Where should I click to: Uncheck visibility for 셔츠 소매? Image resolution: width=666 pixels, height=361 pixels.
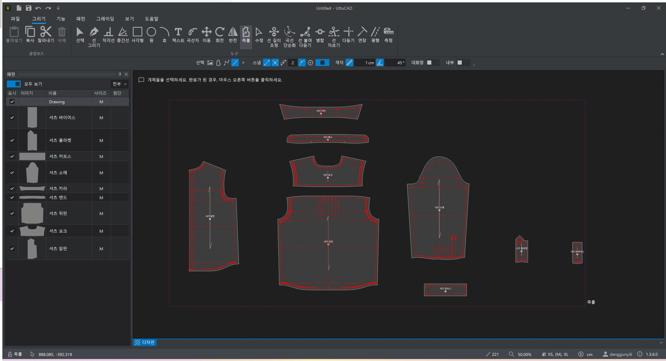pos(12,173)
